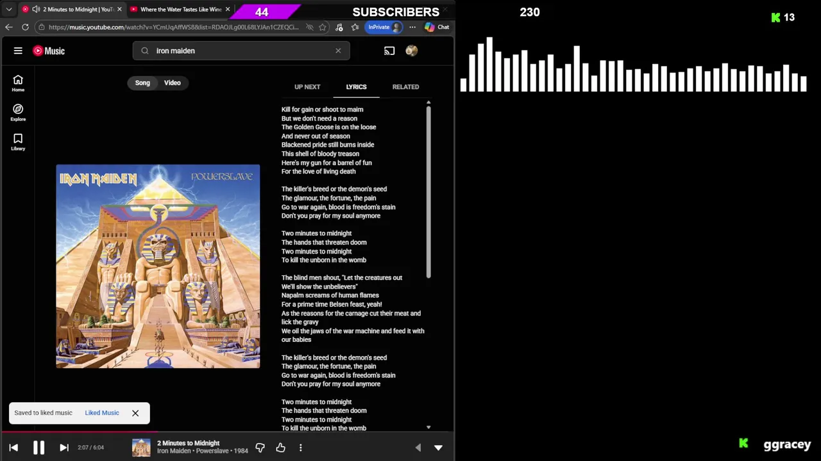Click the lyrics scrollbar thumb
Image resolution: width=821 pixels, height=461 pixels.
[428, 192]
